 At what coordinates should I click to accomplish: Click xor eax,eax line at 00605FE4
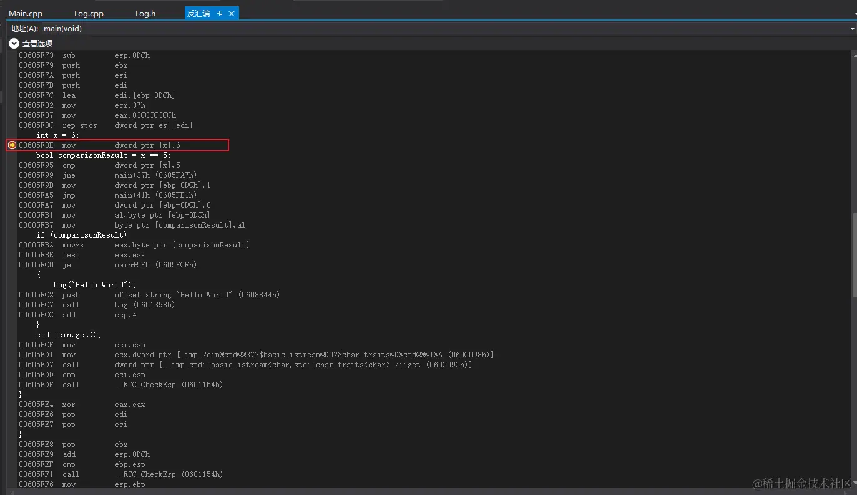tap(82, 405)
